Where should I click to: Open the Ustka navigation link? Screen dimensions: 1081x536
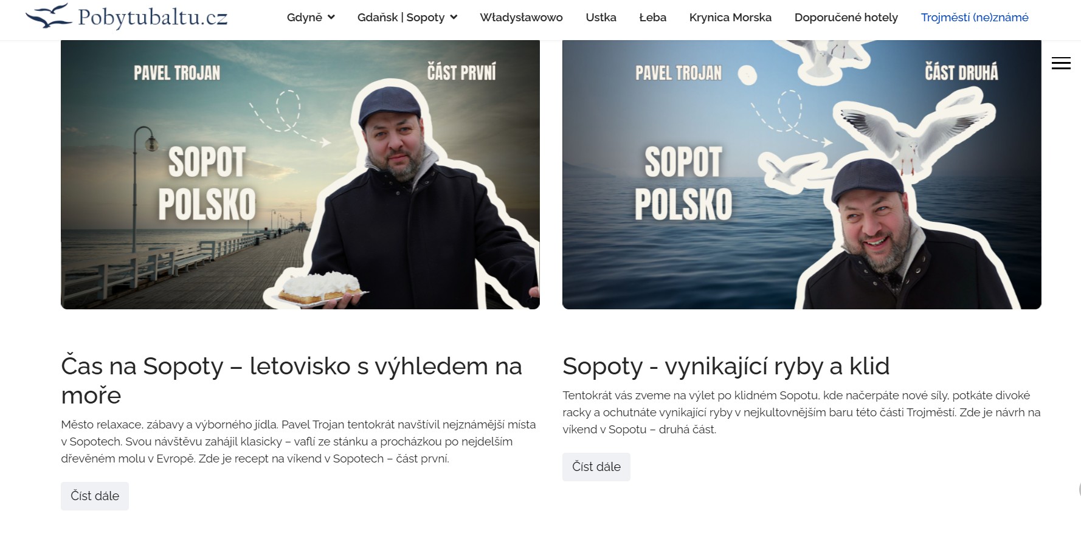[x=601, y=18]
